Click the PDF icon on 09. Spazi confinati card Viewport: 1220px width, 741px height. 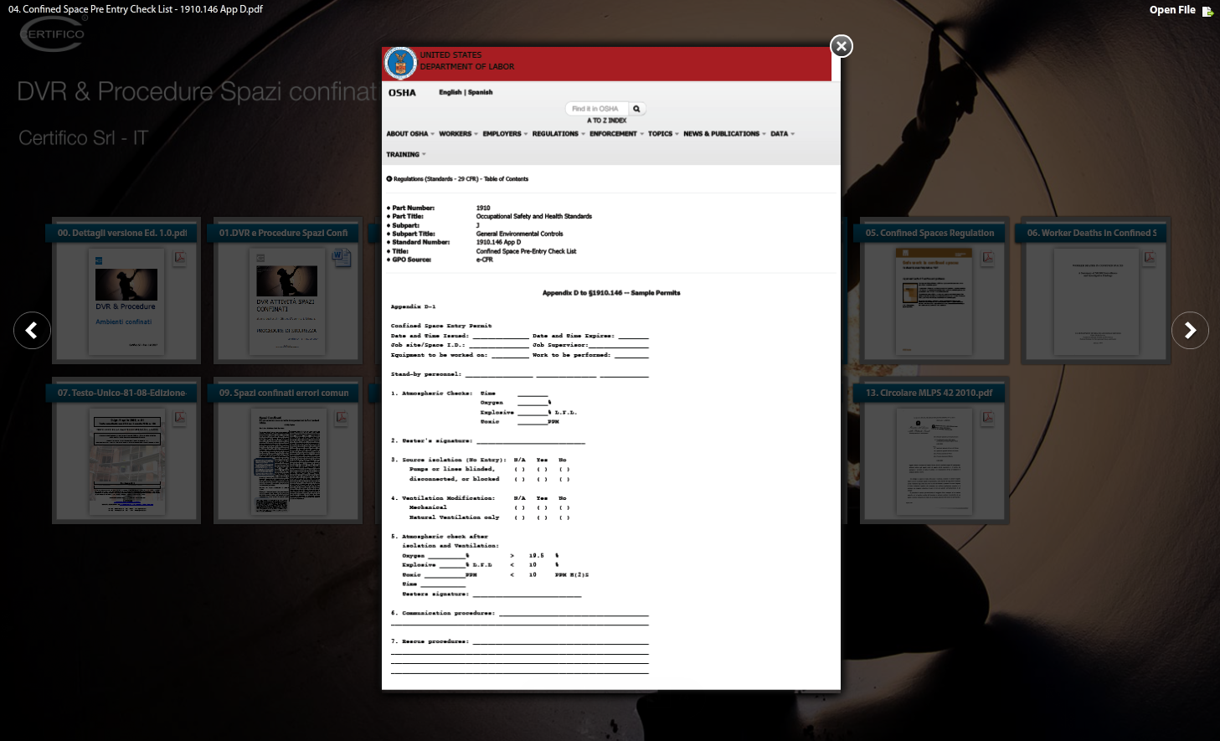[x=342, y=417]
